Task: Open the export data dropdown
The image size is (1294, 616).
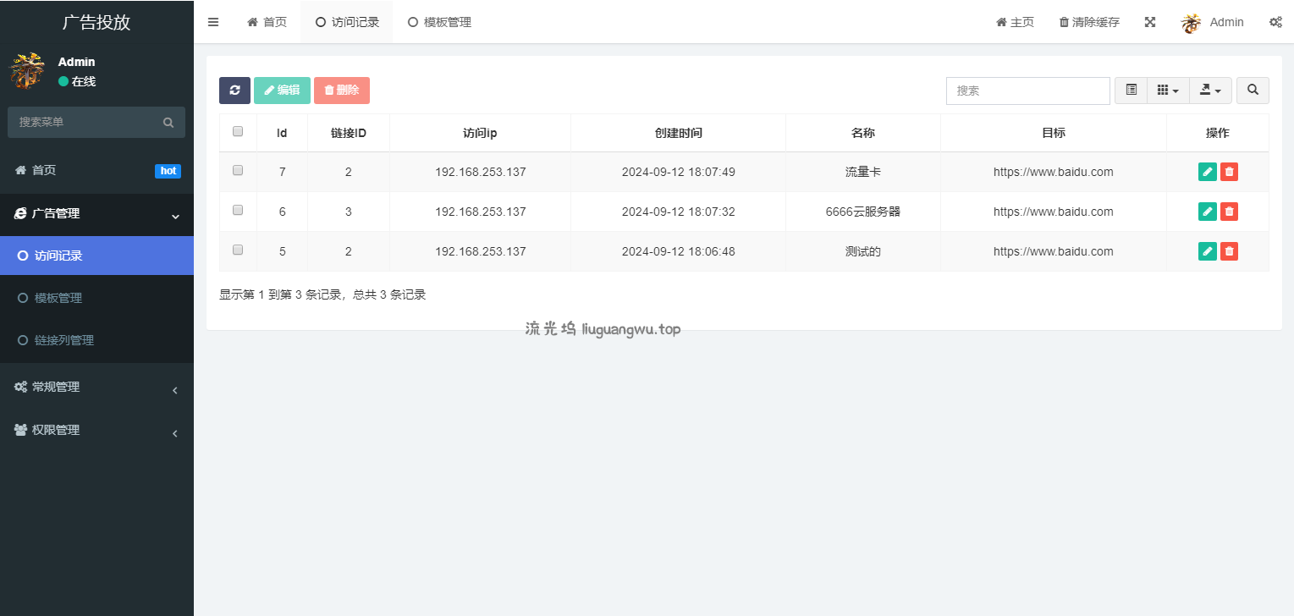Action: (1210, 91)
